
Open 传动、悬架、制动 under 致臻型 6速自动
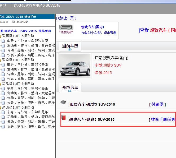click(31, 122)
